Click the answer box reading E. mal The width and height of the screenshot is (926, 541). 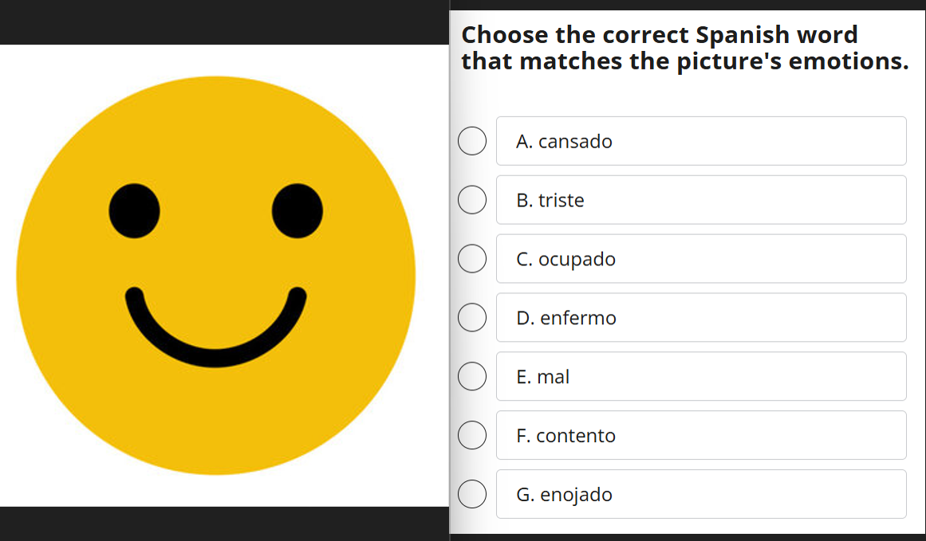coord(700,376)
